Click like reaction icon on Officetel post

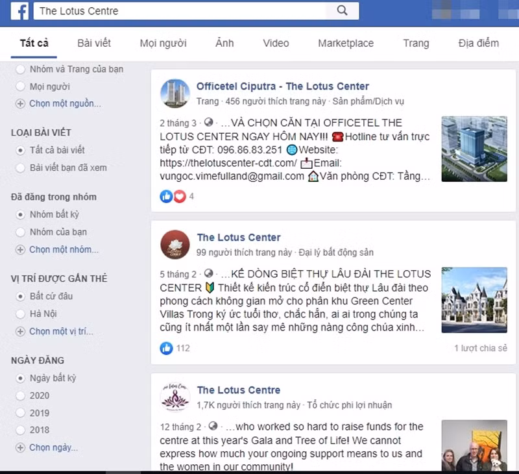click(x=166, y=196)
